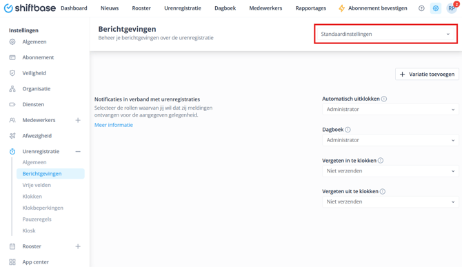Screen dimensions: 462x267
Task: Open the Standaardinstellingen dropdown
Action: [385, 34]
